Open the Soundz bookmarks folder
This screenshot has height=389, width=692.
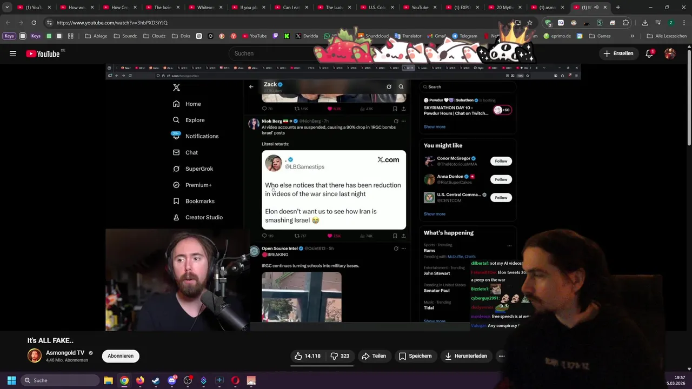coord(125,36)
